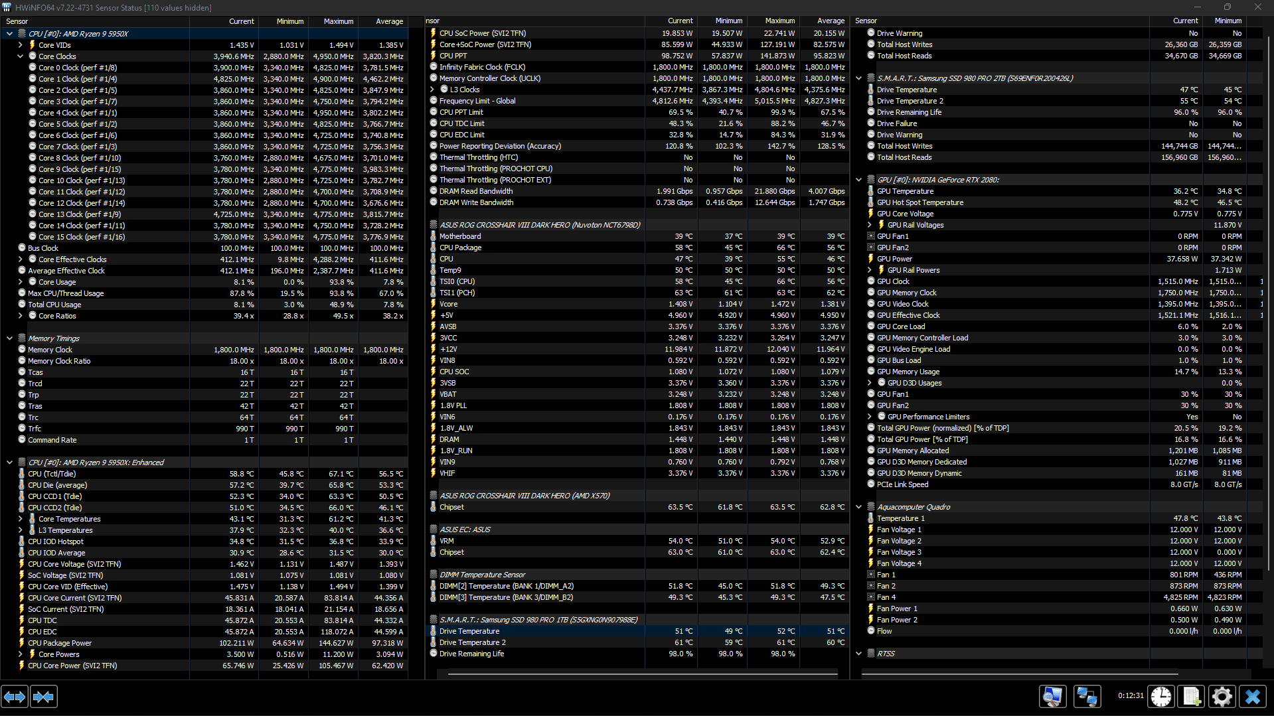Expand GPU D3D Usages
The image size is (1274, 716).
click(x=869, y=383)
